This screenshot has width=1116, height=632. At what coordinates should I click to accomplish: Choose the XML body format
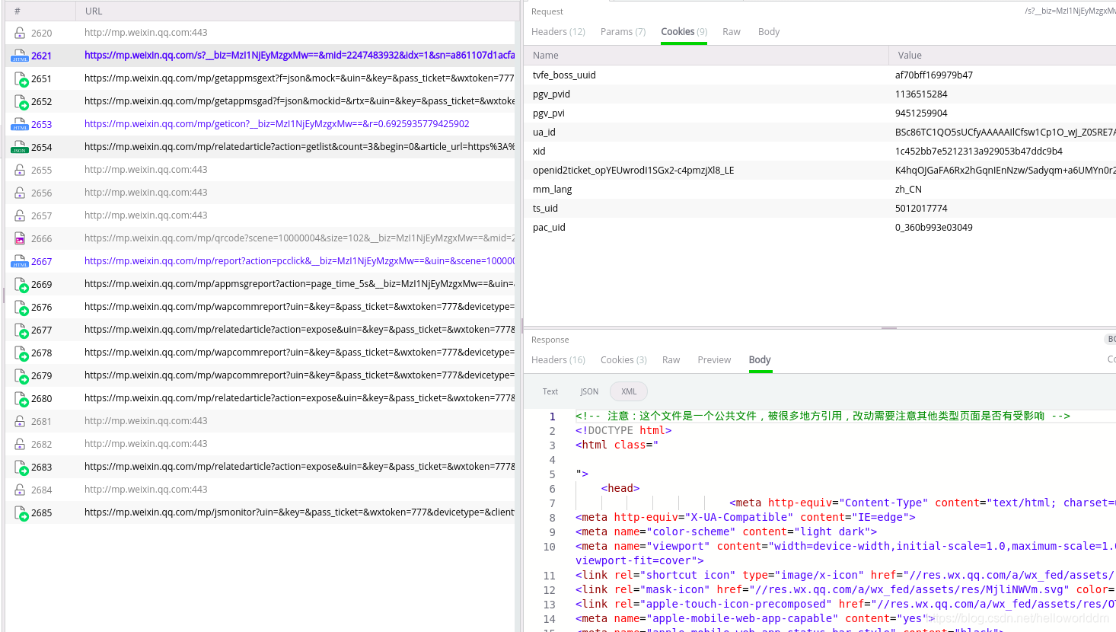point(629,391)
